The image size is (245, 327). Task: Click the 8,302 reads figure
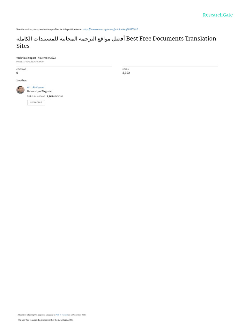pyautogui.click(x=126, y=73)
